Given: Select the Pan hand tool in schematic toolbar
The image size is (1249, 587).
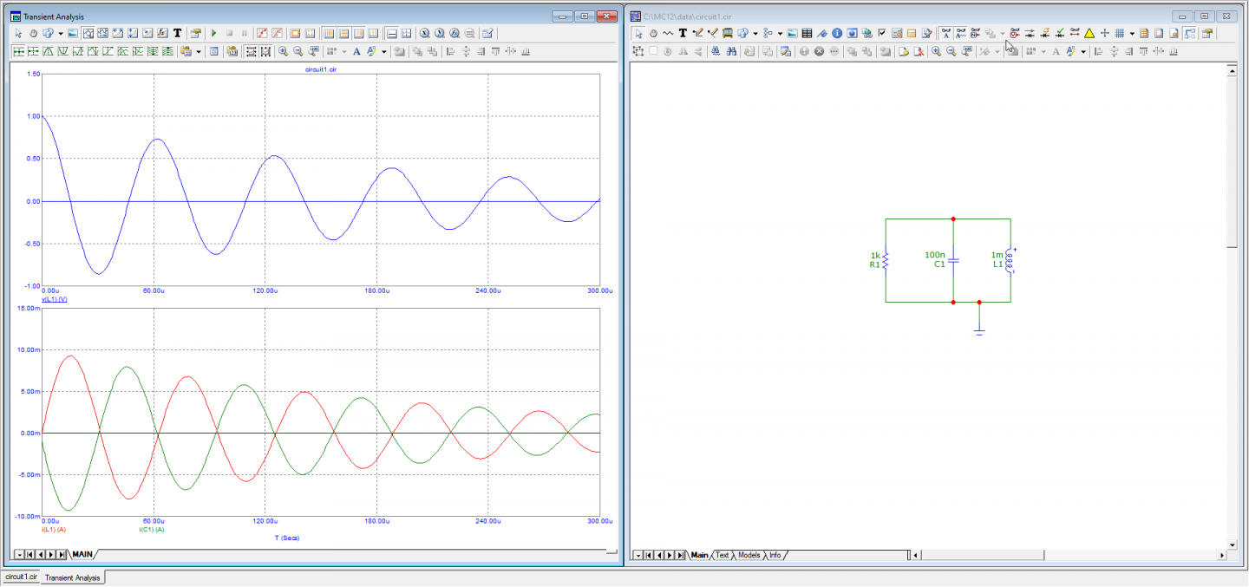Looking at the screenshot, I should click(x=653, y=33).
